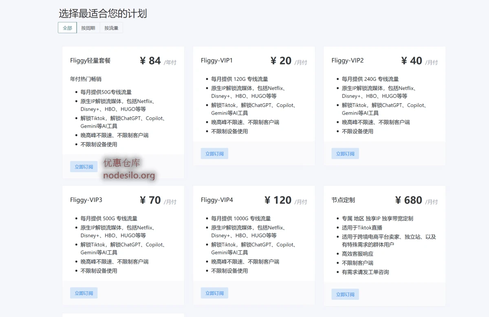
Task: Click the 节点定制 plan title
Action: click(343, 200)
